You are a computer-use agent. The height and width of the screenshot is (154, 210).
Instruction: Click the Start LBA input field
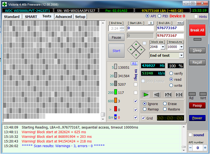coord(140,28)
